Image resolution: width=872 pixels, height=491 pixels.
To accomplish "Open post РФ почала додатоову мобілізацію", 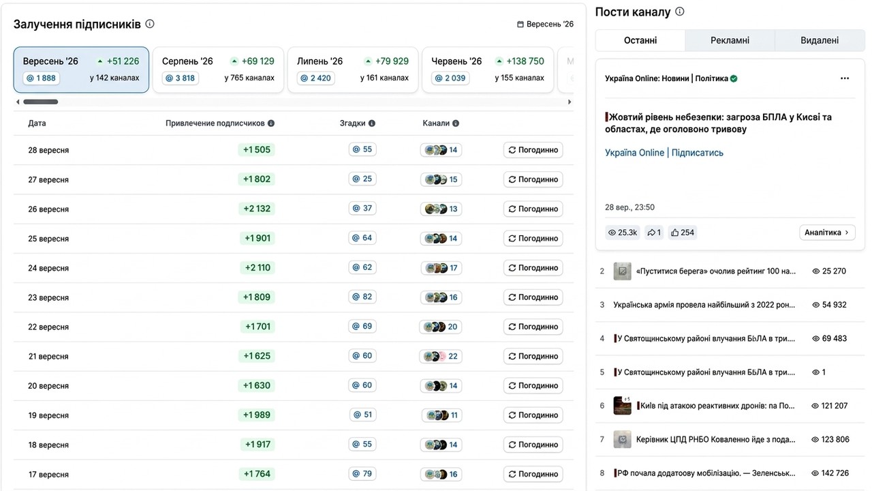I will tap(705, 473).
